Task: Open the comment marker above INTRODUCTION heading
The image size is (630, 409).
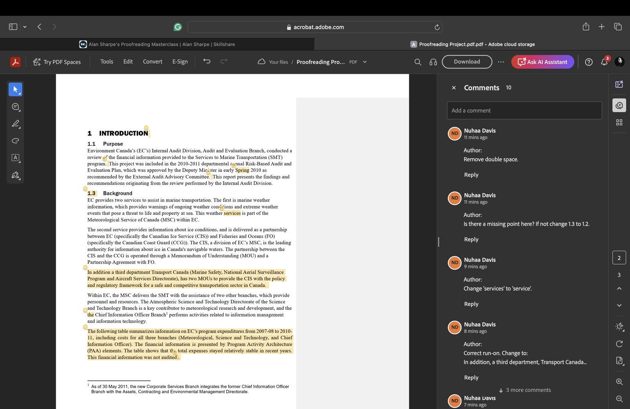Action: [146, 128]
